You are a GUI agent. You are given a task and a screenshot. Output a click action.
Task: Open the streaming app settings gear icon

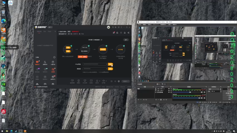point(119,81)
